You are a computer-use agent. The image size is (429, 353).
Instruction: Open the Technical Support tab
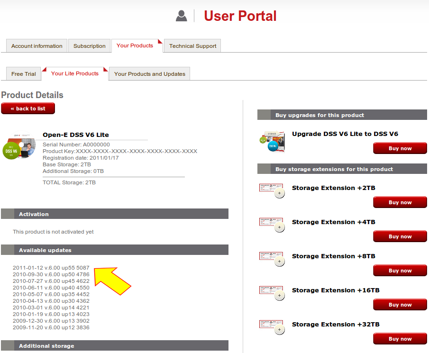coord(192,46)
